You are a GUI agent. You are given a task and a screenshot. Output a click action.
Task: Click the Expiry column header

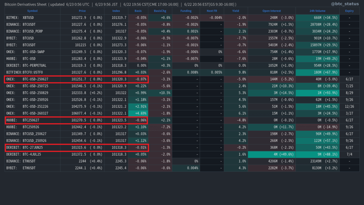pos(349,11)
